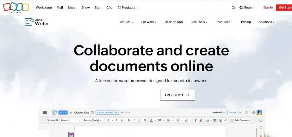Click the ASSIGN WORKFLOW button
Image resolution: width=292 pixels, height=137 pixels.
pyautogui.click(x=107, y=112)
